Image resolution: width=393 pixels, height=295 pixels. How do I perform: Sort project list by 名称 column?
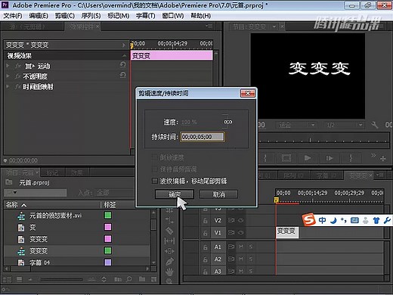click(12, 205)
